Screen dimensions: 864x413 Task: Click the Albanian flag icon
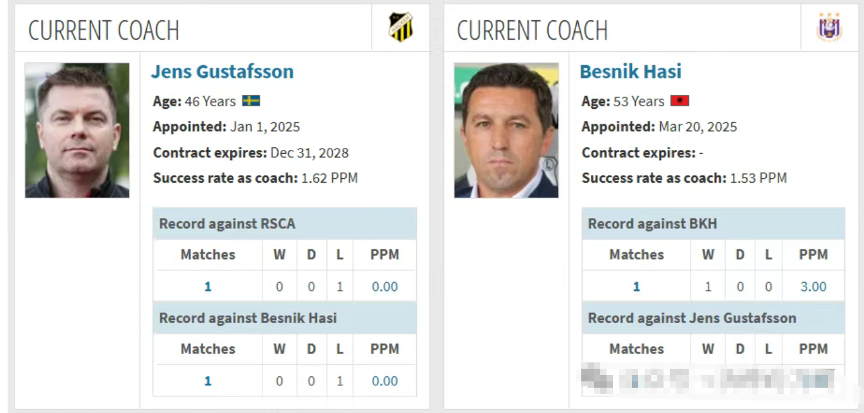click(680, 101)
